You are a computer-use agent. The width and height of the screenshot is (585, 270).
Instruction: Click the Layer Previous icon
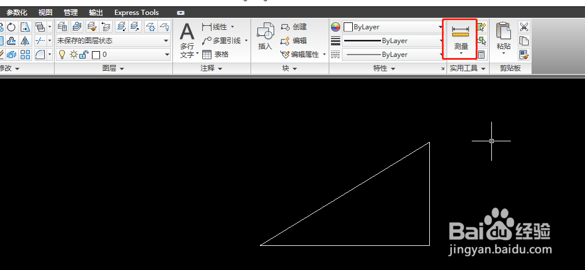106,26
